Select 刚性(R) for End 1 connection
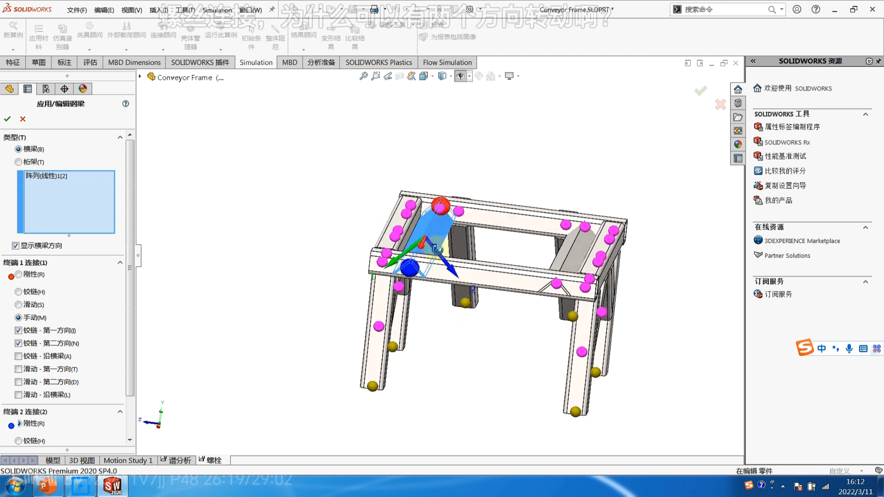The height and width of the screenshot is (497, 884). tap(18, 274)
